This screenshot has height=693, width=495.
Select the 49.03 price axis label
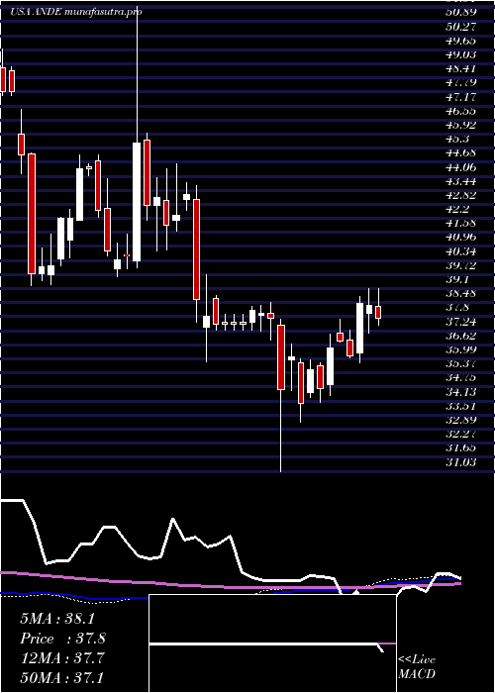coord(460,54)
